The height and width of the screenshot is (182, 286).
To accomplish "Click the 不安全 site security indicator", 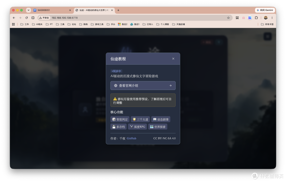I will [44, 18].
